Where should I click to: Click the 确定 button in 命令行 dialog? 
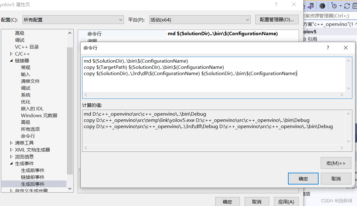click(303, 179)
